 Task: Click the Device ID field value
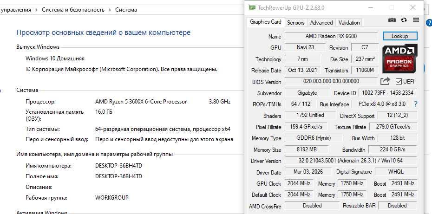(x=388, y=93)
